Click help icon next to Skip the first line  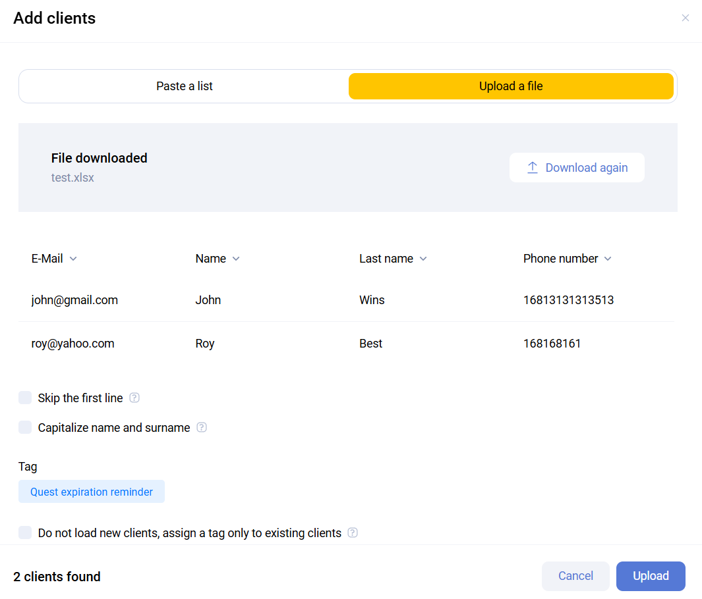[x=134, y=398]
